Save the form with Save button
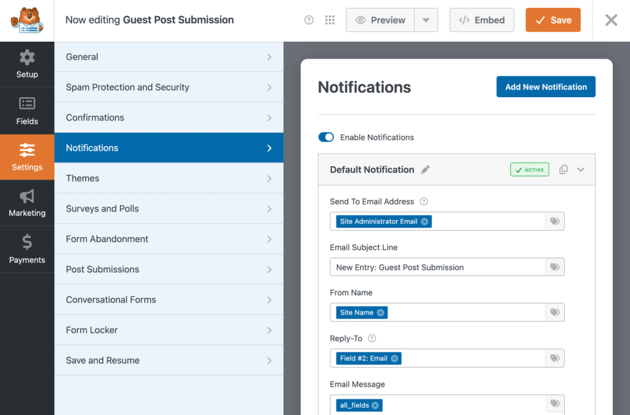 553,20
